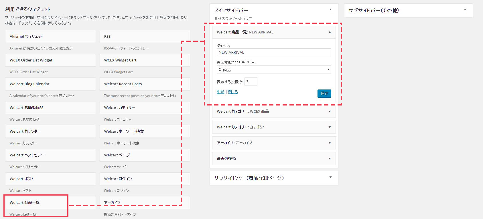This screenshot has height=219, width=483.
Task: Expand Welcart カテゴリー: WCEX 商品 widget arrow
Action: (x=330, y=112)
